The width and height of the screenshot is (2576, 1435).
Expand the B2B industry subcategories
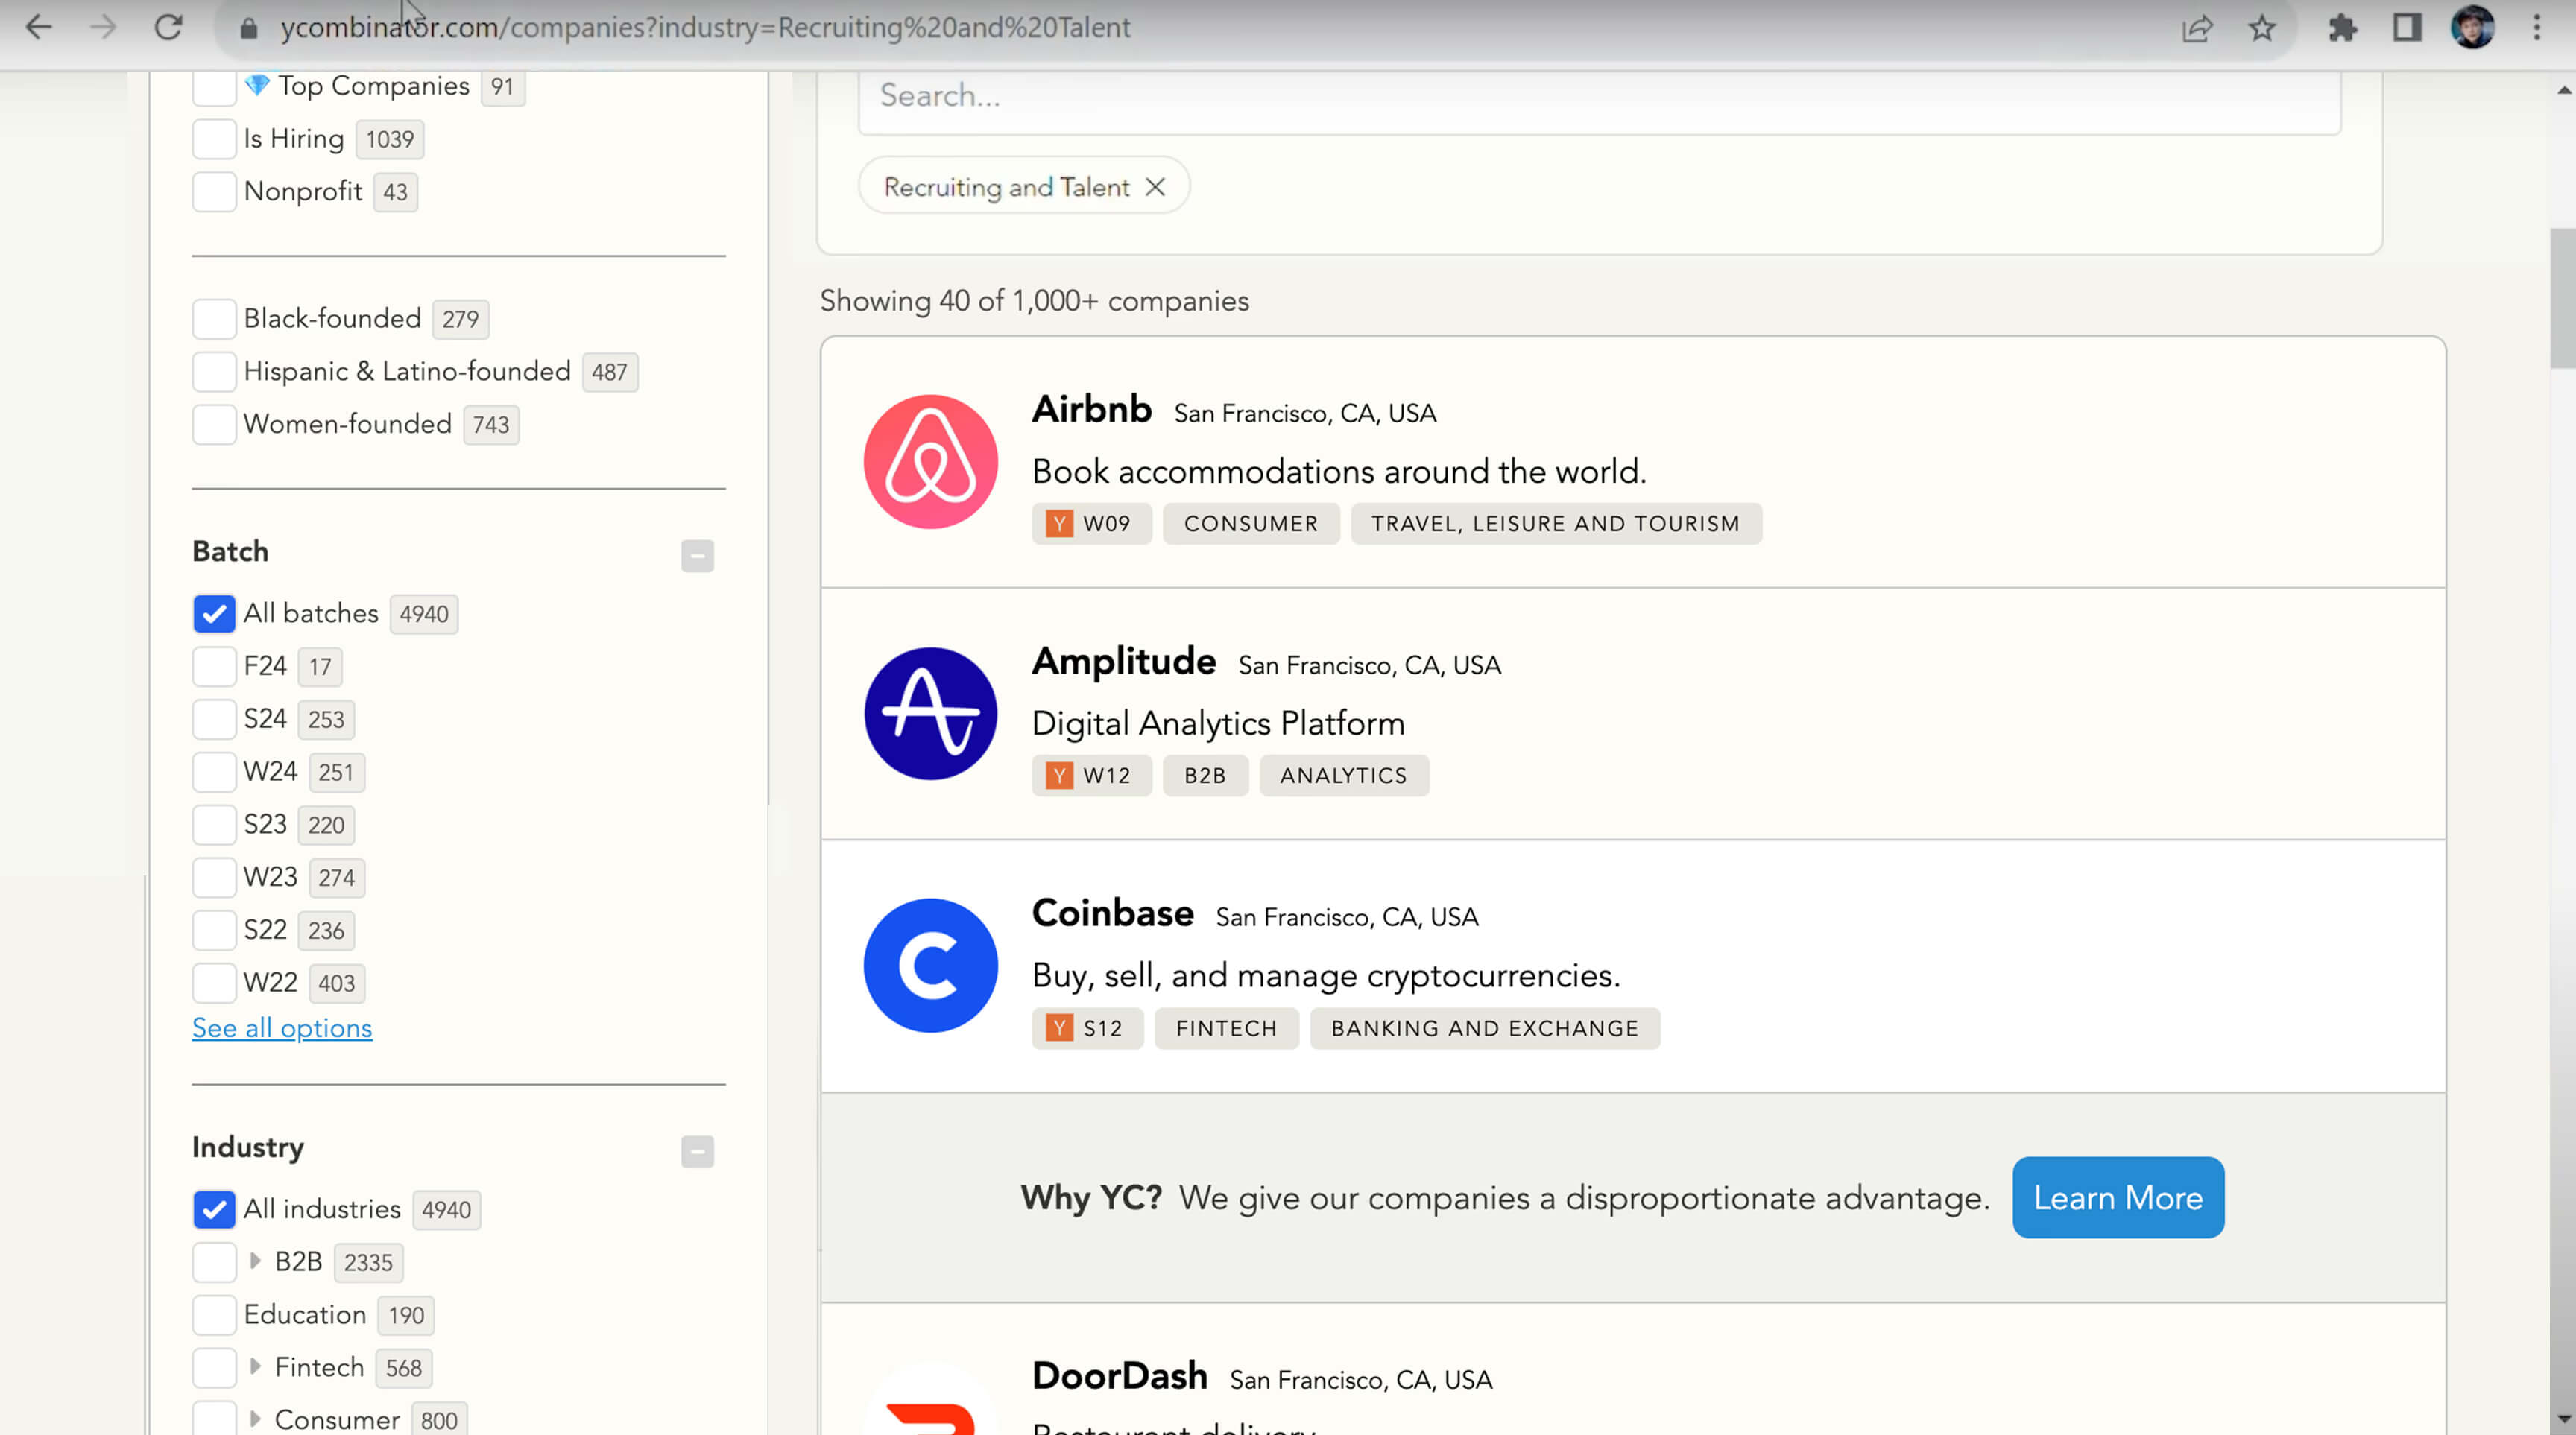[255, 1261]
